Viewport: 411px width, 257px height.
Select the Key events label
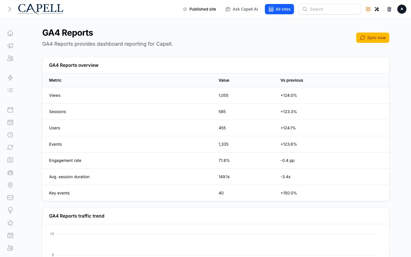(59, 193)
